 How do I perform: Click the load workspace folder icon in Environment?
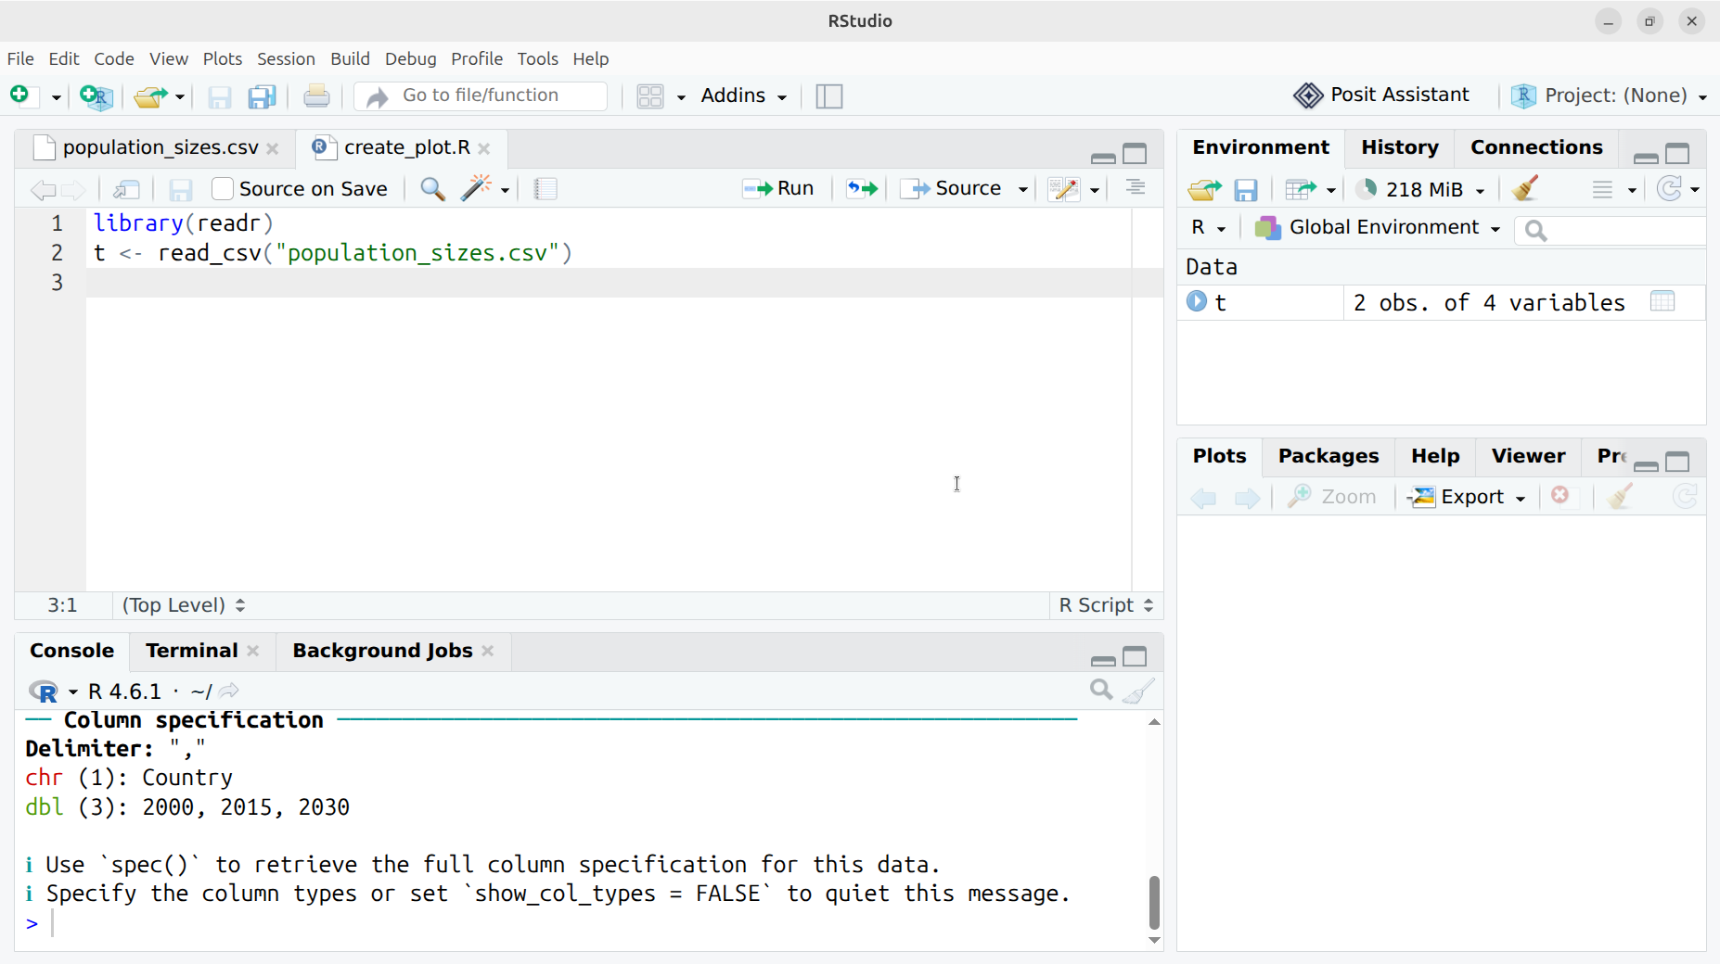[1204, 190]
